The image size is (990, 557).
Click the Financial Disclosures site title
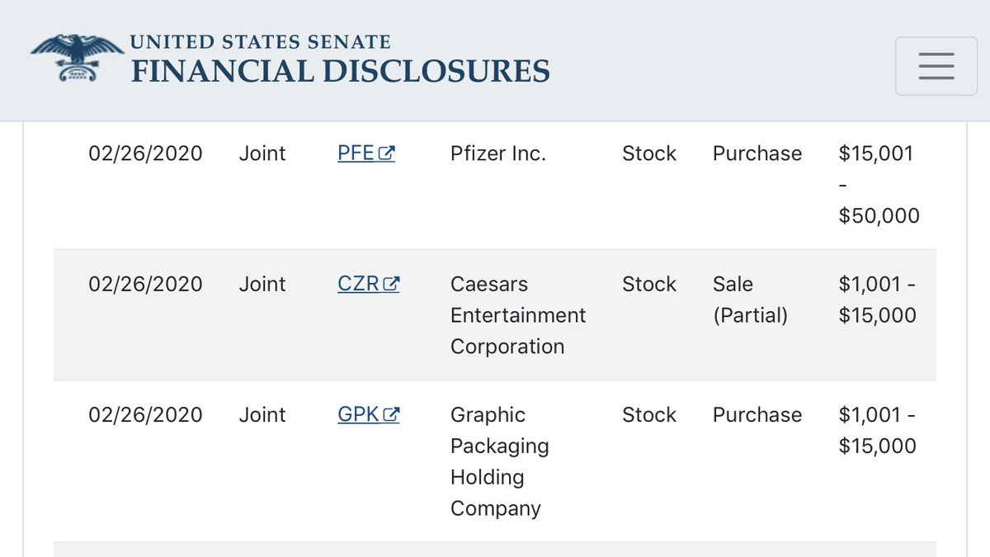pyautogui.click(x=340, y=71)
